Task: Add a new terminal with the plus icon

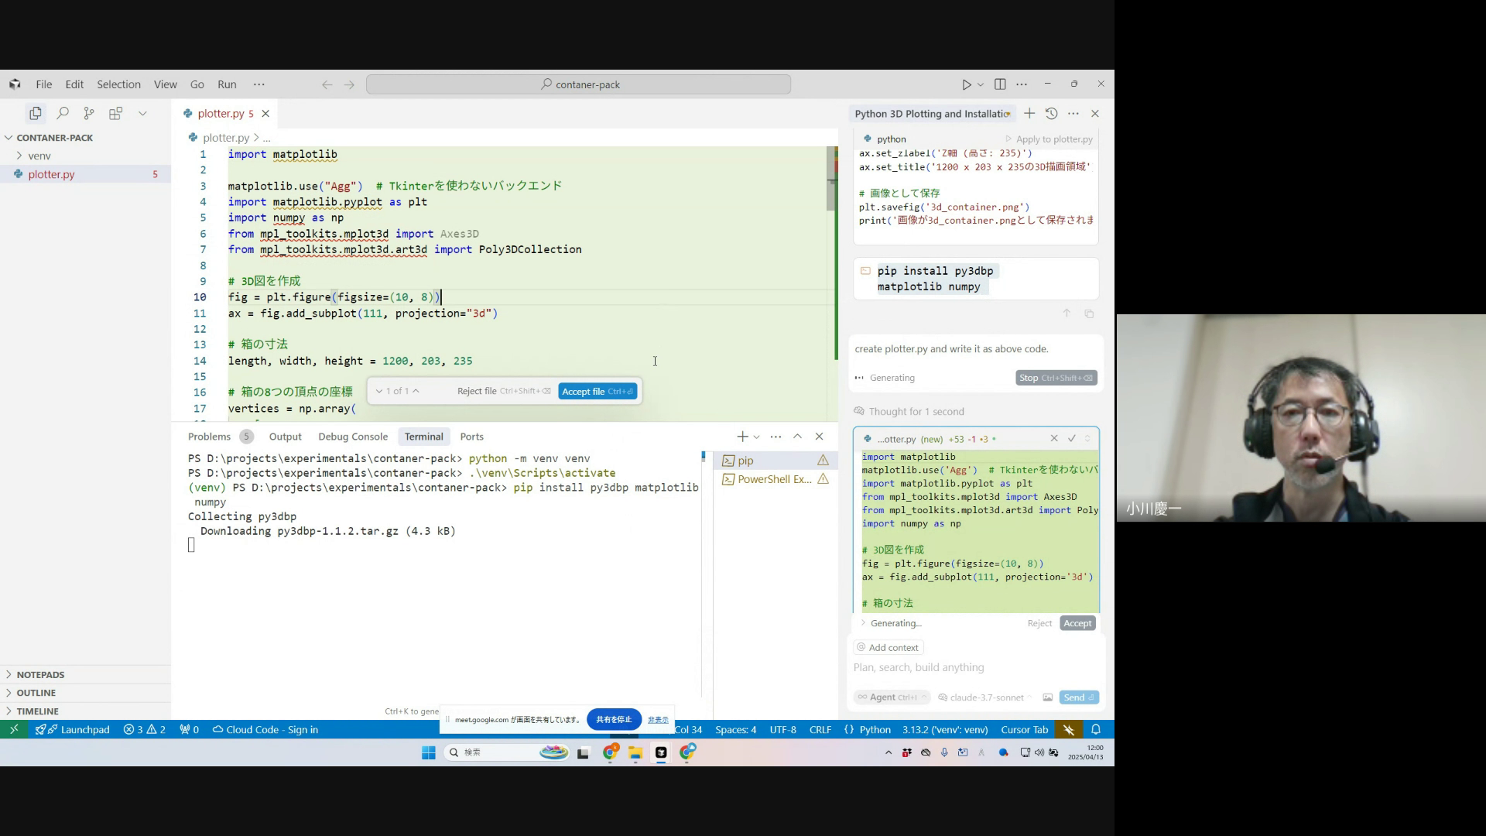Action: [742, 437]
